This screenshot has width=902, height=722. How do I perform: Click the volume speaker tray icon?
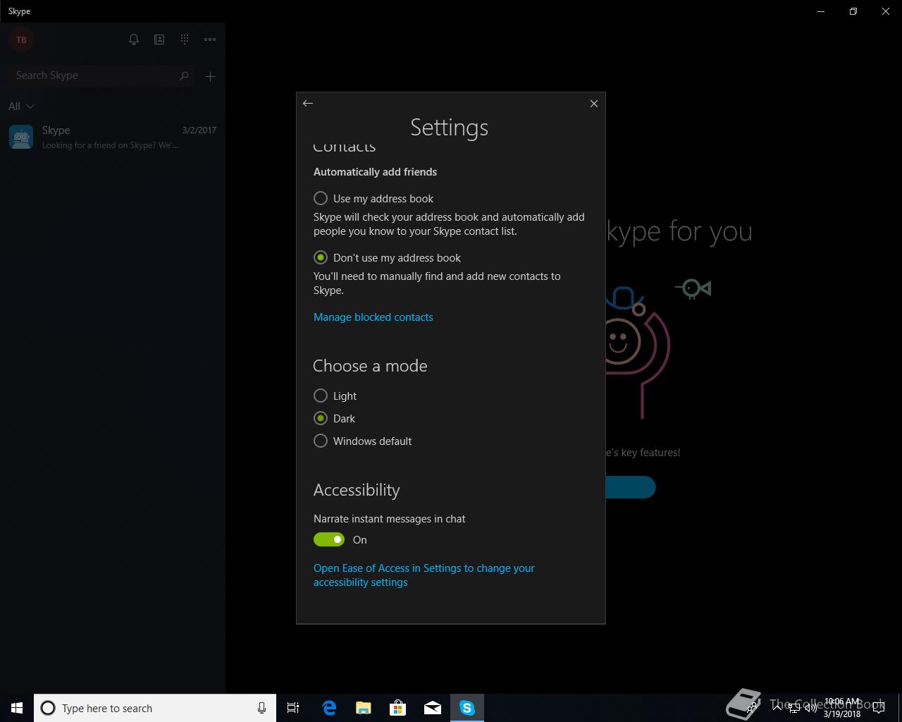coord(811,708)
